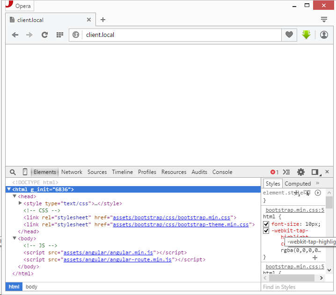Show the console drawer icon
Viewport: 336px width, 295px height.
click(287, 172)
